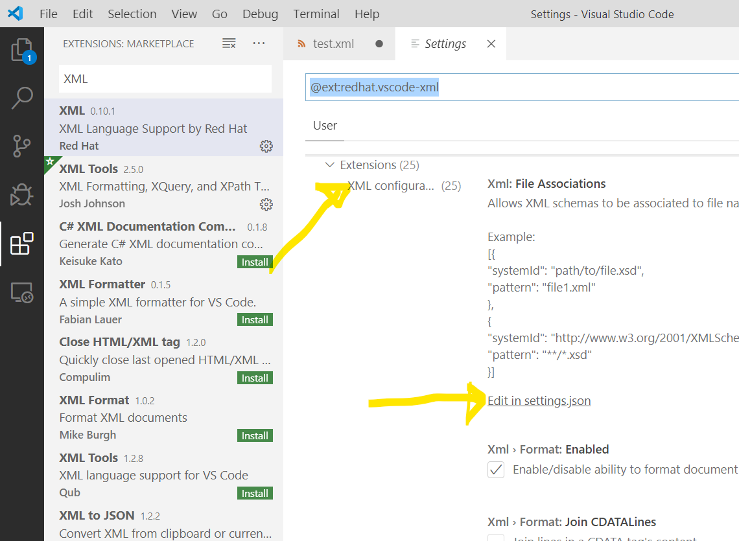Screen dimensions: 739x541
Task: Open the Help menu
Action: tap(367, 14)
